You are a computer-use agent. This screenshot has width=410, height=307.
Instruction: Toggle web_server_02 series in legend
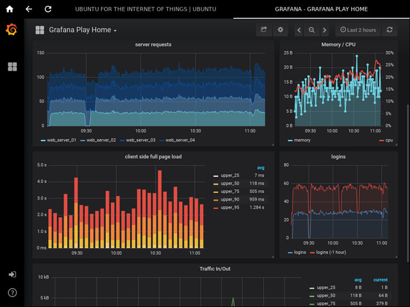(101, 140)
